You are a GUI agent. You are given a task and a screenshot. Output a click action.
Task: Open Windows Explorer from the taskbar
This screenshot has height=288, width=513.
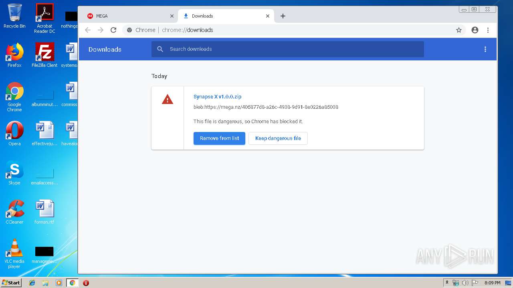tap(45, 283)
